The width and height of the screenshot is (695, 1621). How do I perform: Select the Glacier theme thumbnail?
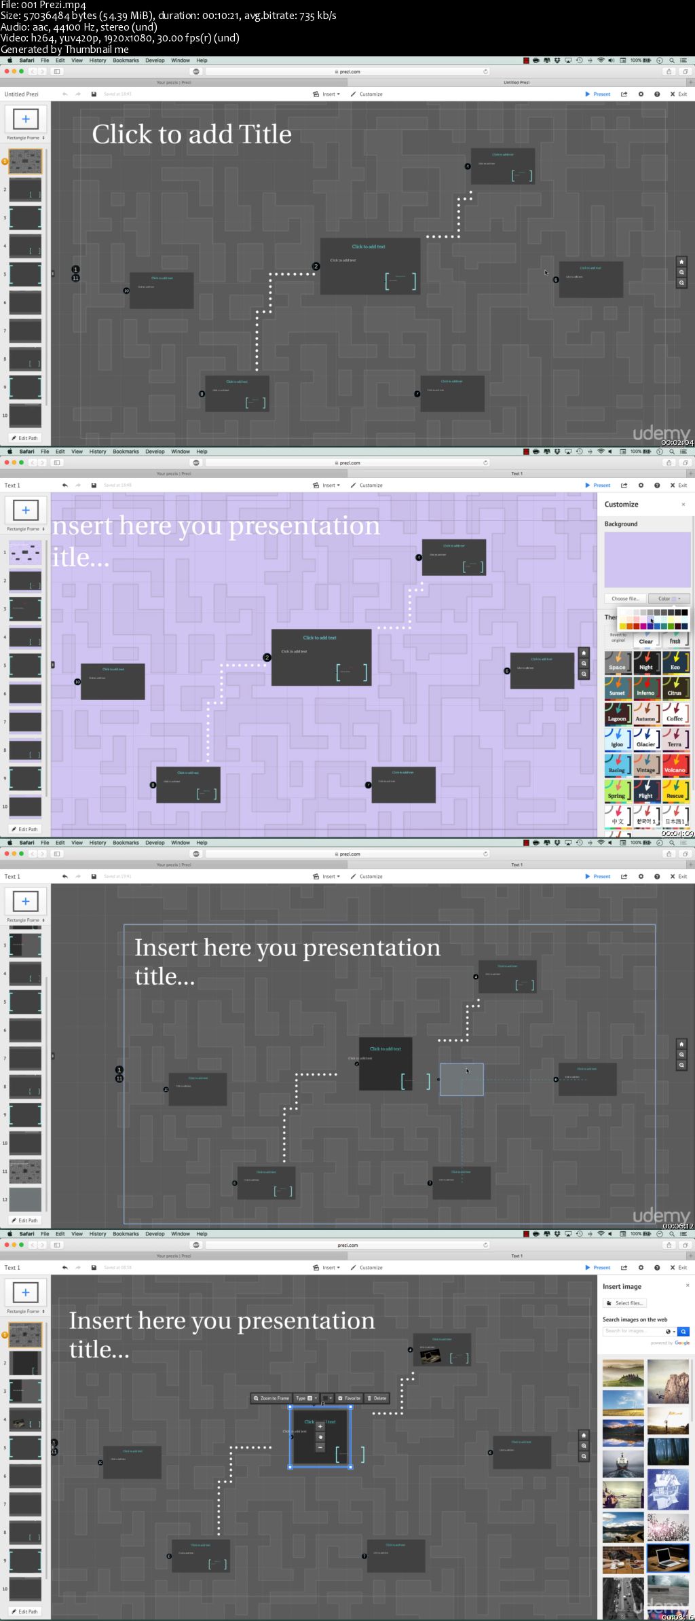tap(646, 740)
